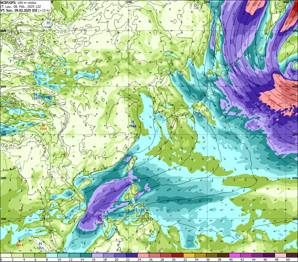Click the blue H marker labeled 1040
This screenshot has width=298, height=262.
click(x=48, y=23)
